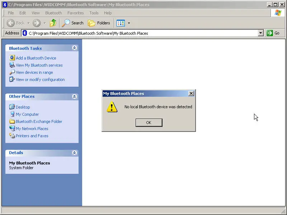
Task: Click the No local Bluetooth device message
Action: click(x=158, y=107)
